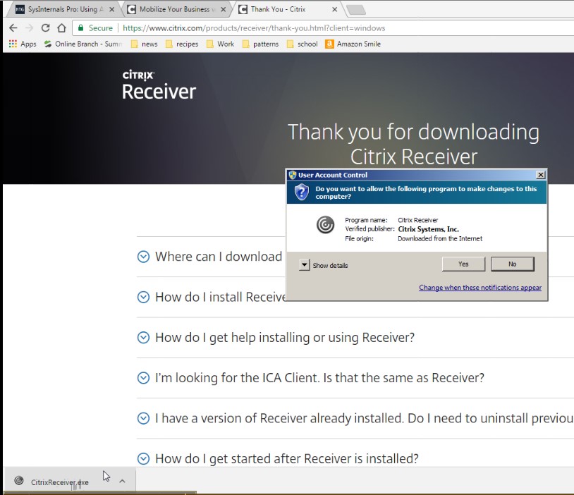
Task: Click No in the UAC prompt
Action: tap(512, 264)
